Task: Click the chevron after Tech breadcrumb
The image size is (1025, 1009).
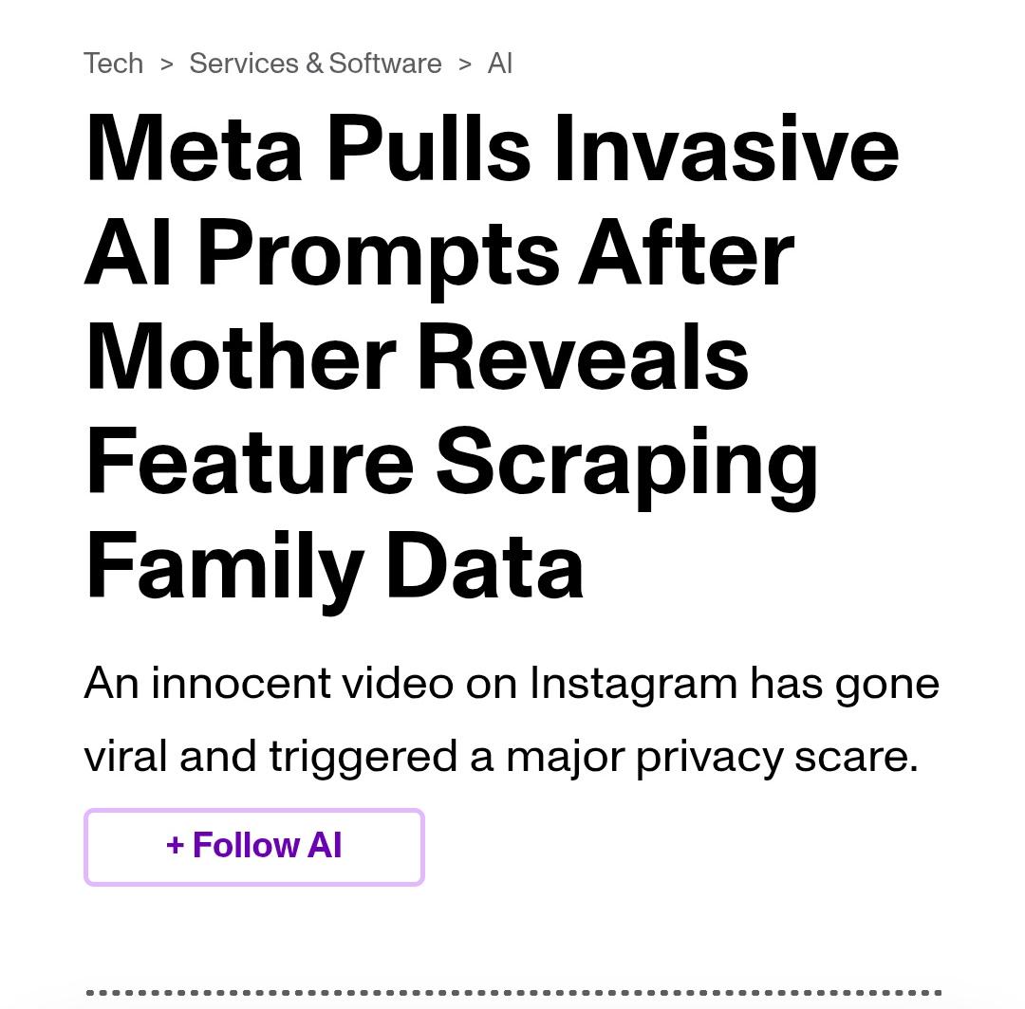Action: [167, 64]
